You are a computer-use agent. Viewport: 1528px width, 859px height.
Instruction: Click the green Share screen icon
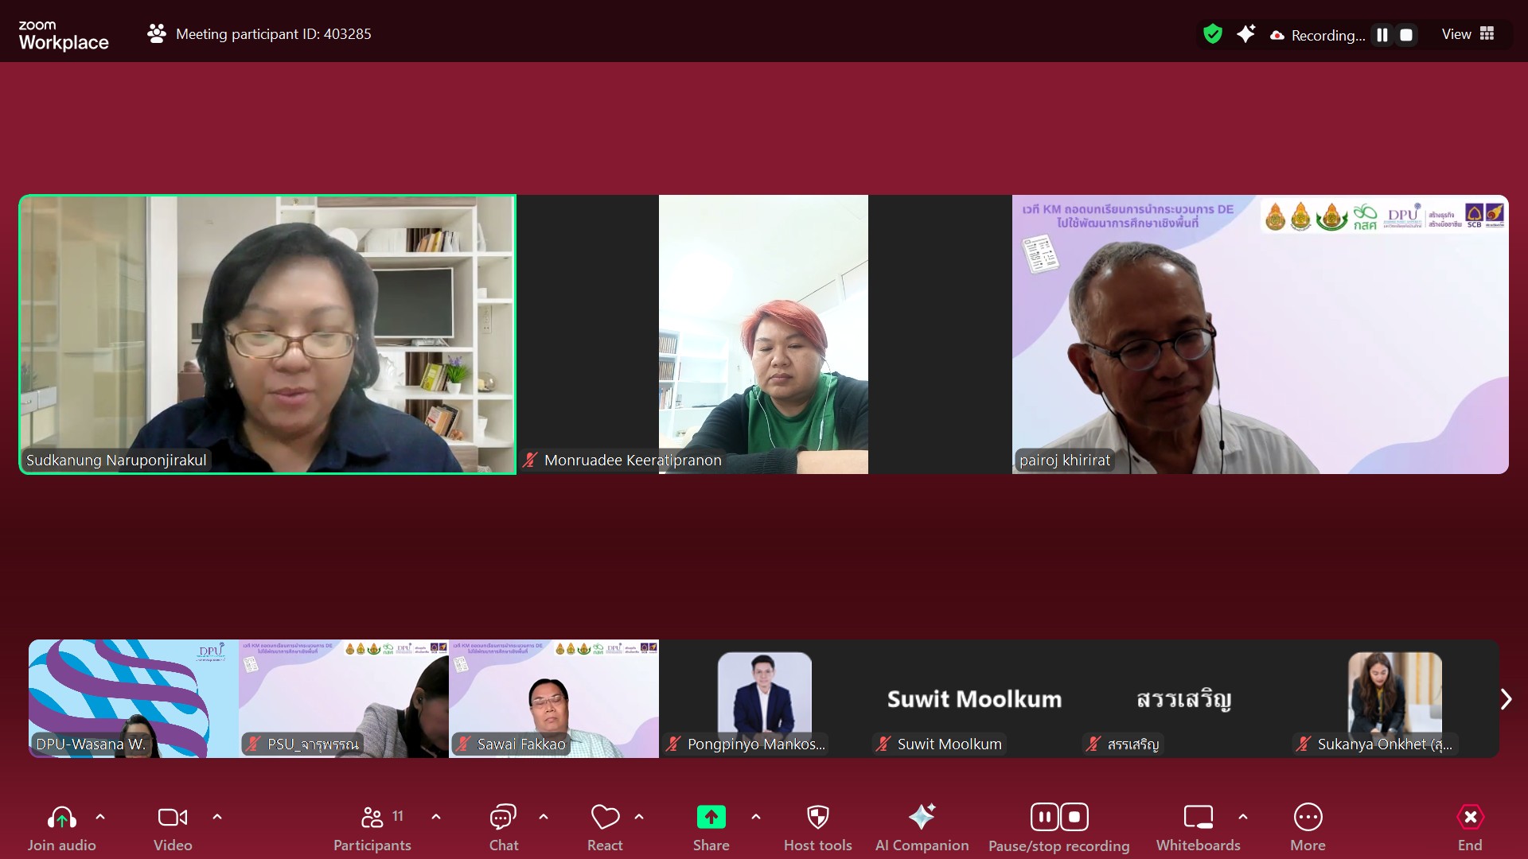point(711,817)
